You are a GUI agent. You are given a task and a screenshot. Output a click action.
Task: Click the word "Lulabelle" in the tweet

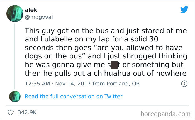pyautogui.click(x=55, y=38)
